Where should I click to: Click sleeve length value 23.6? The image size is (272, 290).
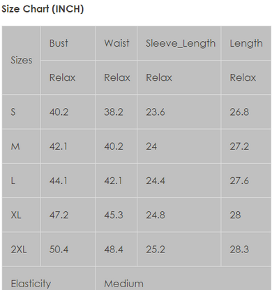click(x=156, y=112)
